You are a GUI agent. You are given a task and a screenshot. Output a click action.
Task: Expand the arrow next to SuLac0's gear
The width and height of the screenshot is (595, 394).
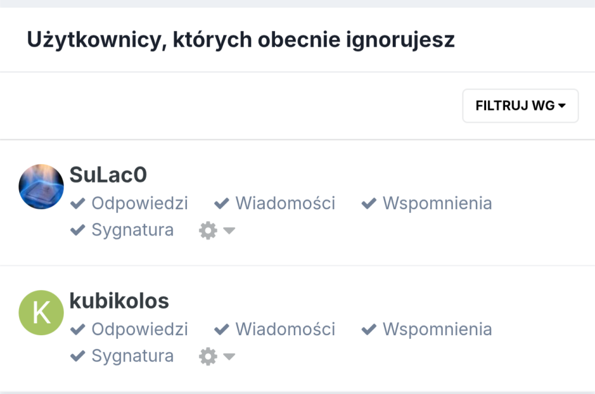pos(229,231)
